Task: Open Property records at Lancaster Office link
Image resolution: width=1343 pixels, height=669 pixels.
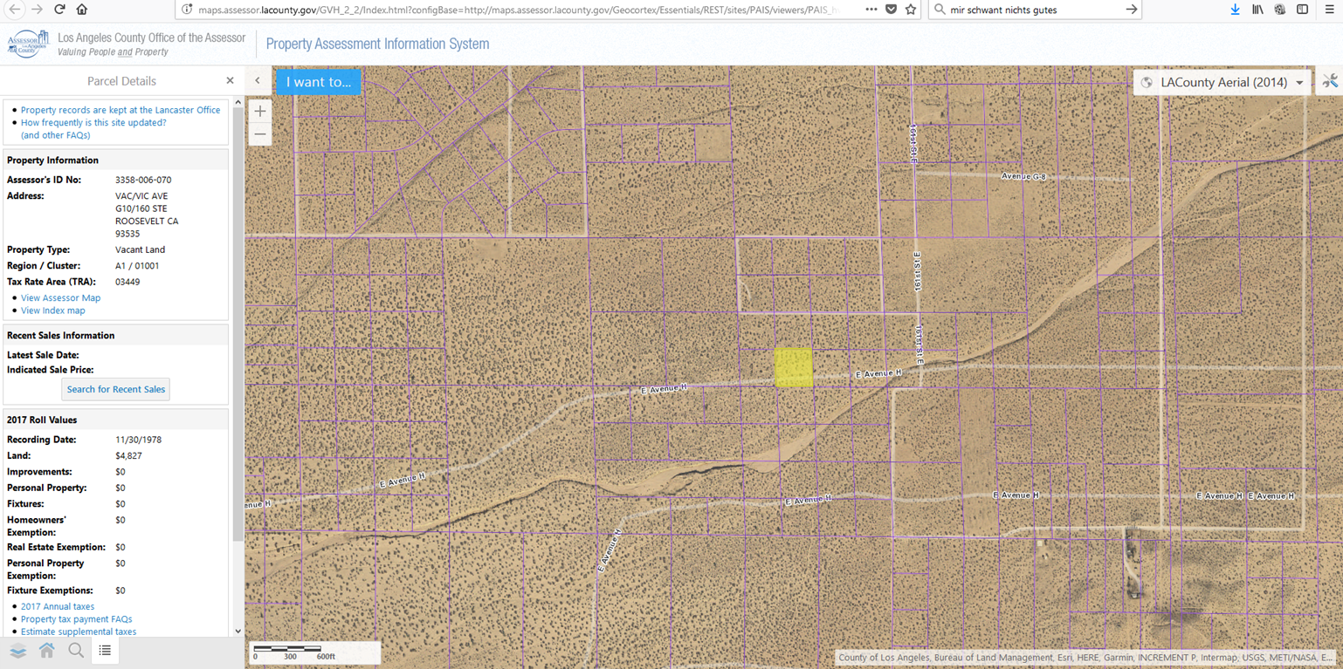Action: click(x=121, y=110)
